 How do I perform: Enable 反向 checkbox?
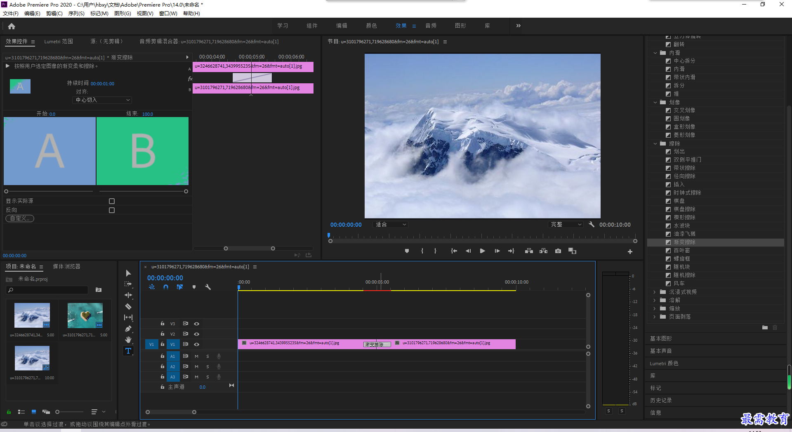(x=112, y=210)
